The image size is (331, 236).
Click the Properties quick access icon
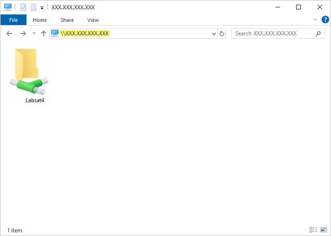23,7
